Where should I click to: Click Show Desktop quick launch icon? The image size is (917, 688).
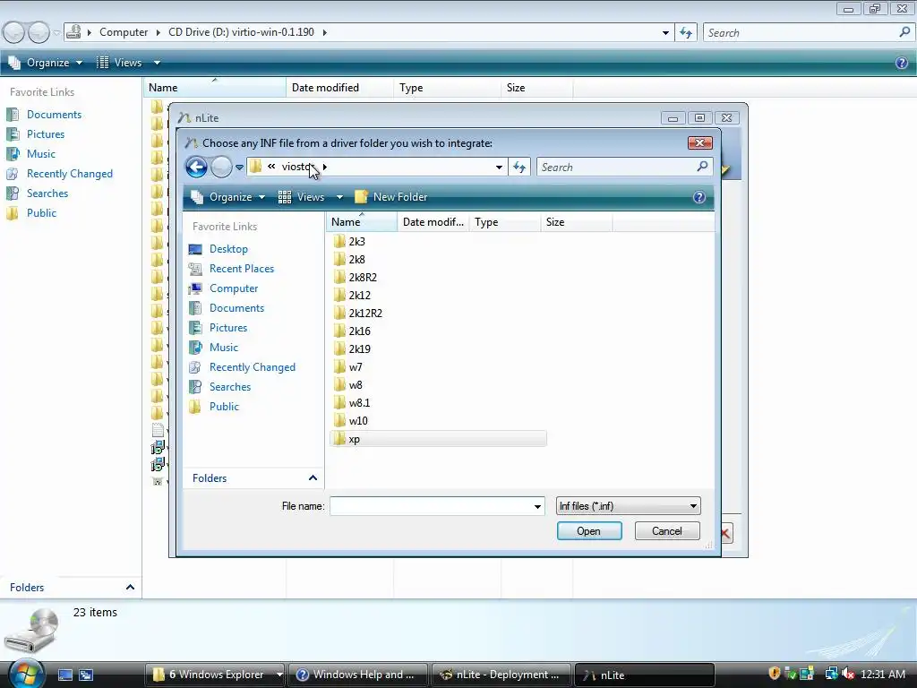pyautogui.click(x=65, y=675)
